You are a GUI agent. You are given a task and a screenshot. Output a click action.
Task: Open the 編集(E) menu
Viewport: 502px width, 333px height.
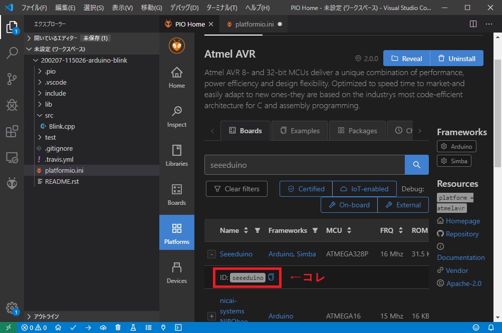pyautogui.click(x=65, y=8)
